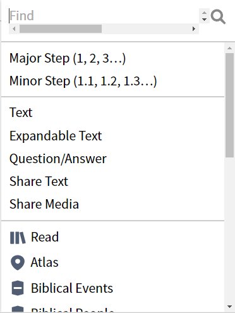Click the horizontal scrollbar right arrow
Viewport: 235px width, 313px height.
coord(194,28)
